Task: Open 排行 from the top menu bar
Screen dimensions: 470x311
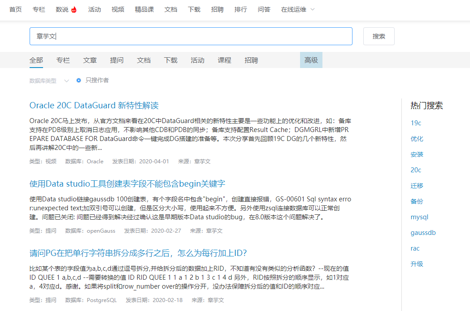Action: point(241,9)
